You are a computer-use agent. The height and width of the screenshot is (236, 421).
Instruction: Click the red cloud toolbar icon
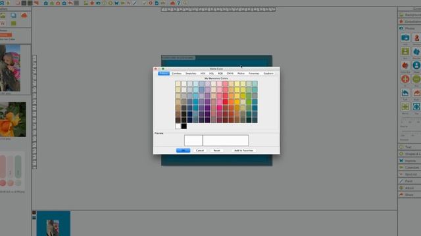172,3
